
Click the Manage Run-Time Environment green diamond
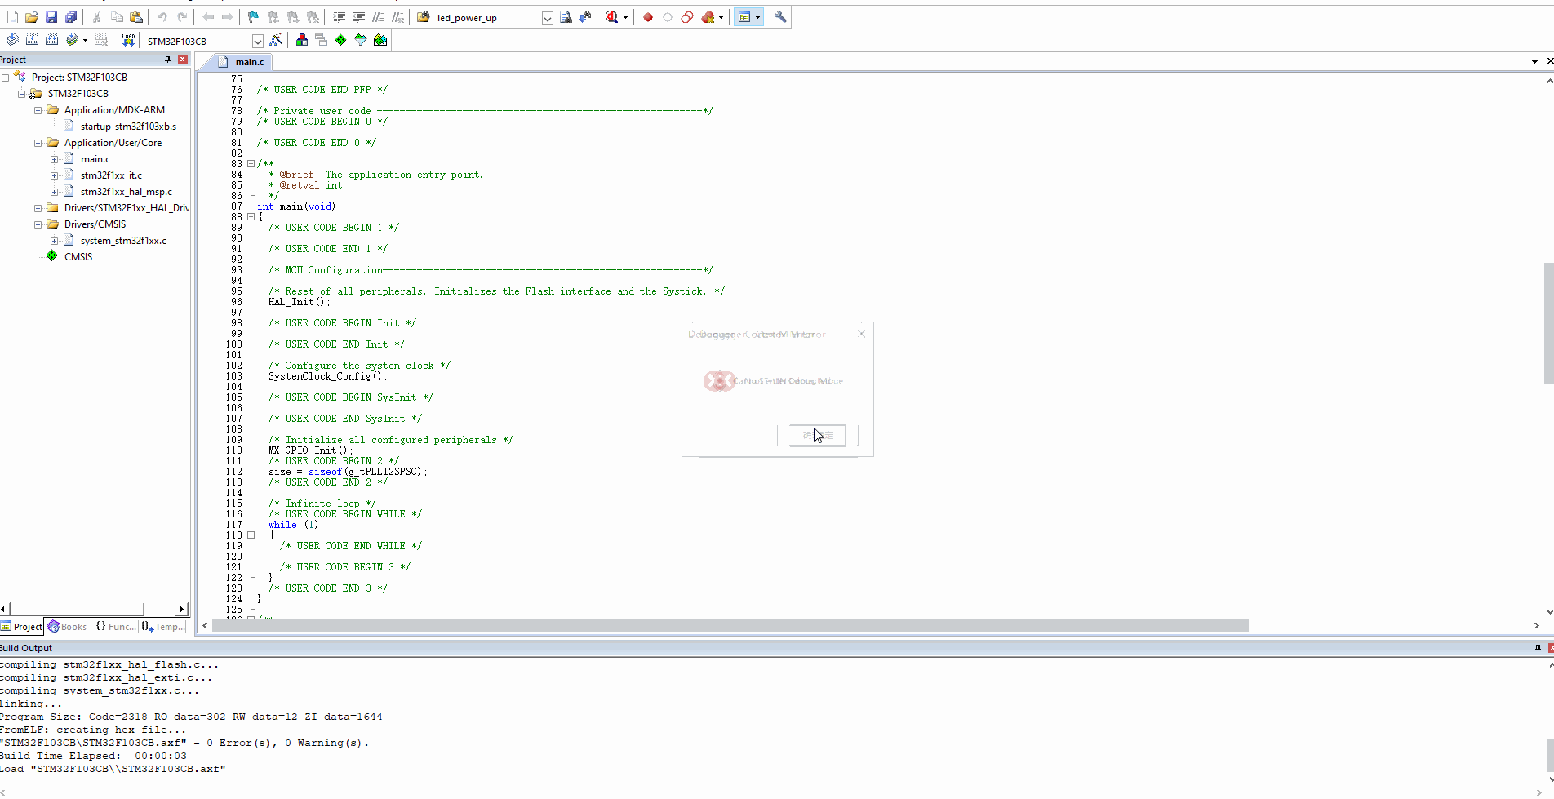click(x=341, y=40)
